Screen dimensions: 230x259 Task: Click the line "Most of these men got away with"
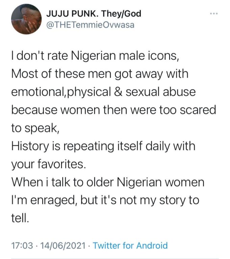coord(100,74)
